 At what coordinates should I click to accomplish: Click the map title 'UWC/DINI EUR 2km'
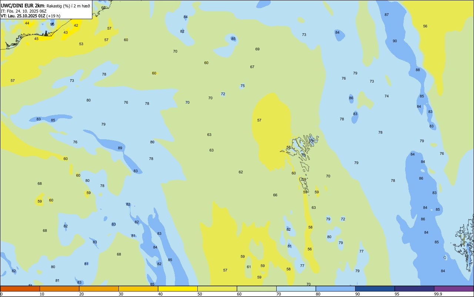tap(22, 6)
